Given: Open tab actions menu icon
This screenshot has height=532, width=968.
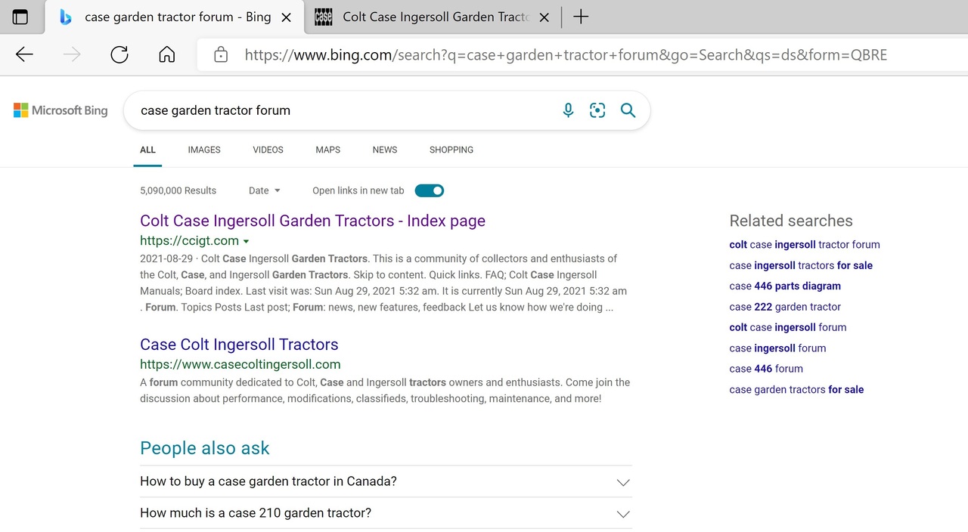Looking at the screenshot, I should [20, 17].
